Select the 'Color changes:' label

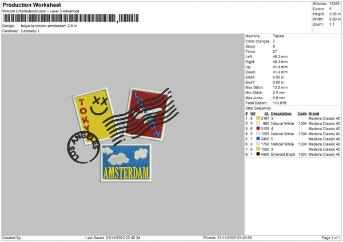[x=258, y=41]
